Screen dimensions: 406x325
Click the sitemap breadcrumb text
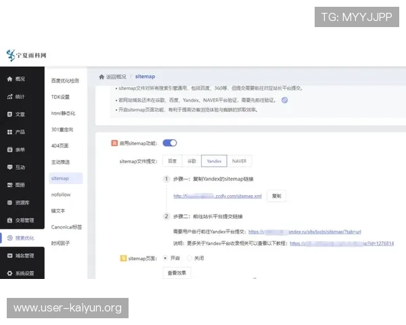[145, 77]
